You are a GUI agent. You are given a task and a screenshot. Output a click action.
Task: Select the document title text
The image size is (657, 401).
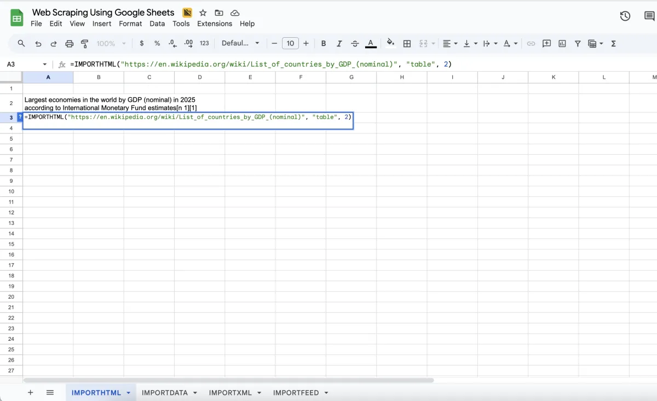pyautogui.click(x=103, y=12)
